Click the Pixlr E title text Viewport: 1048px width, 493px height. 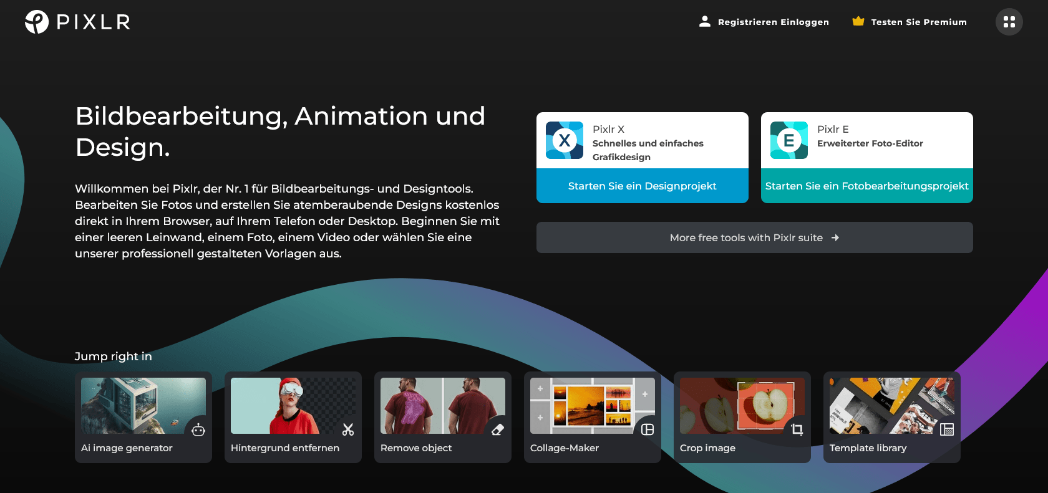coord(833,129)
